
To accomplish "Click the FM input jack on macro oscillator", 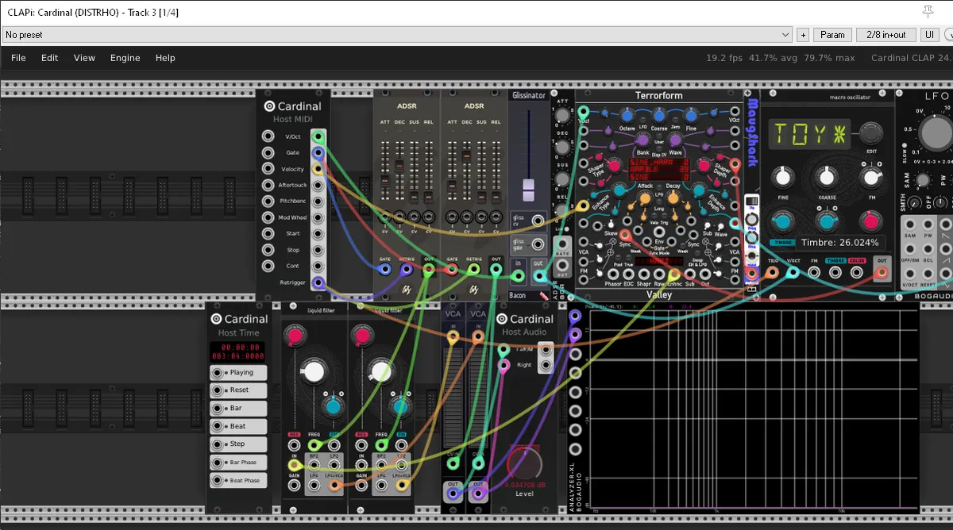I will (x=814, y=272).
